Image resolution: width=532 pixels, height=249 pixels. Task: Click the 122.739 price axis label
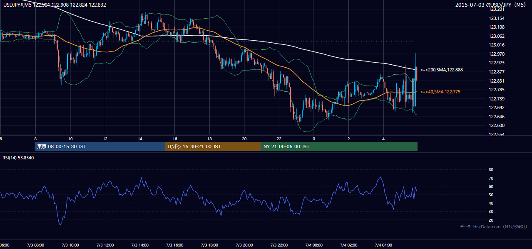pyautogui.click(x=496, y=99)
